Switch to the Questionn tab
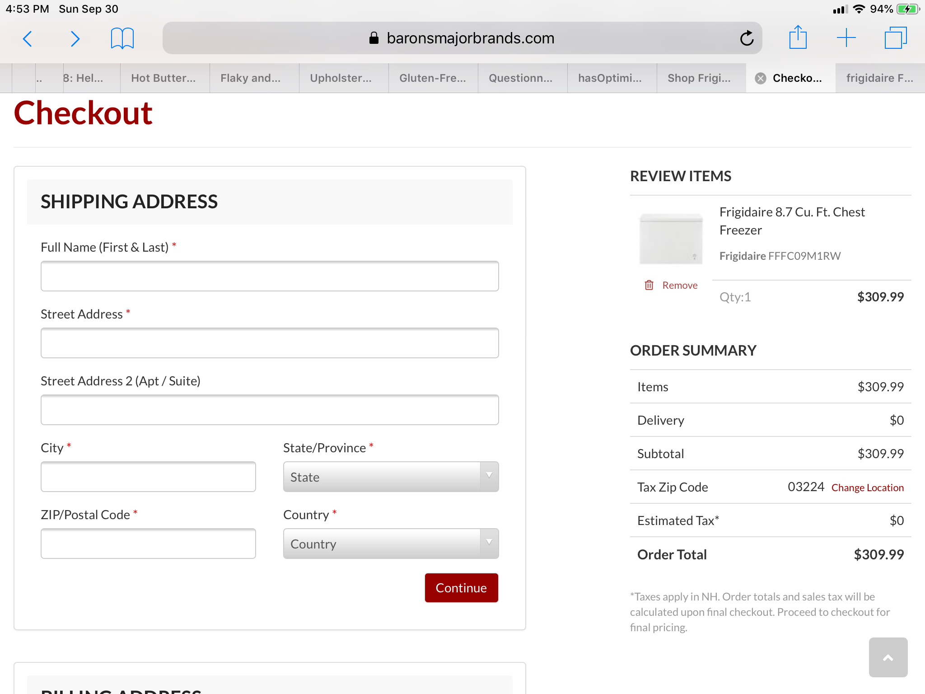 (x=523, y=78)
